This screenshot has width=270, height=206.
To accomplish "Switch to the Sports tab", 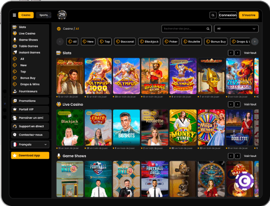I will [x=44, y=15].
